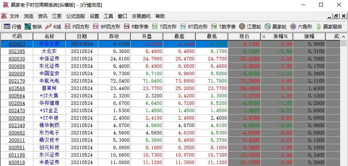Open stock code link 002179
The height and width of the screenshot is (166, 348).
coord(17,81)
